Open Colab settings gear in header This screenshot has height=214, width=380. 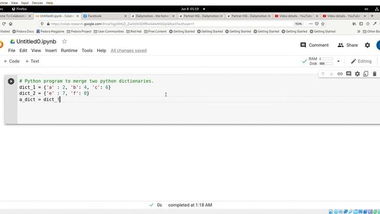(x=368, y=45)
